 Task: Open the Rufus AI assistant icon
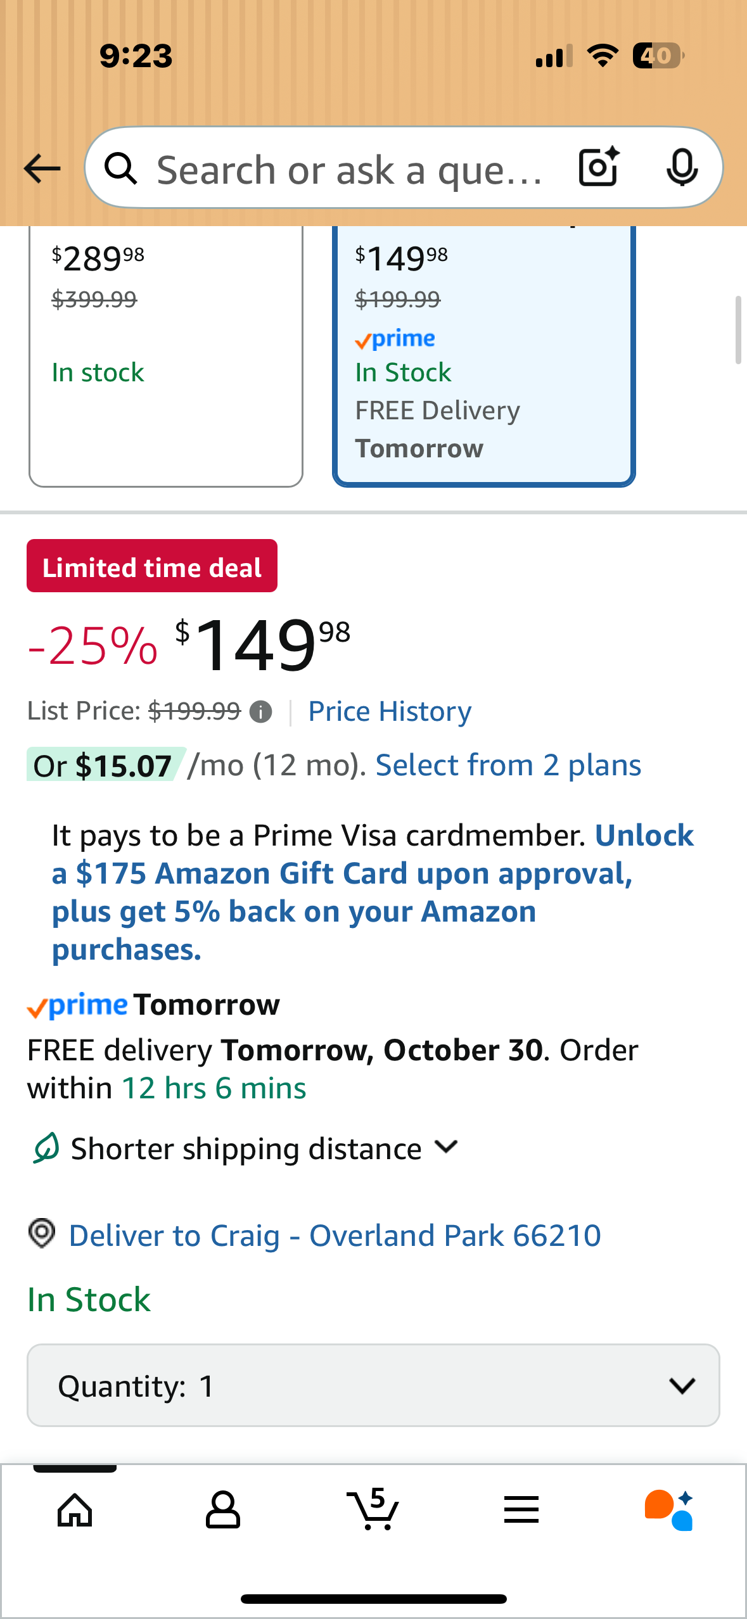point(669,1510)
